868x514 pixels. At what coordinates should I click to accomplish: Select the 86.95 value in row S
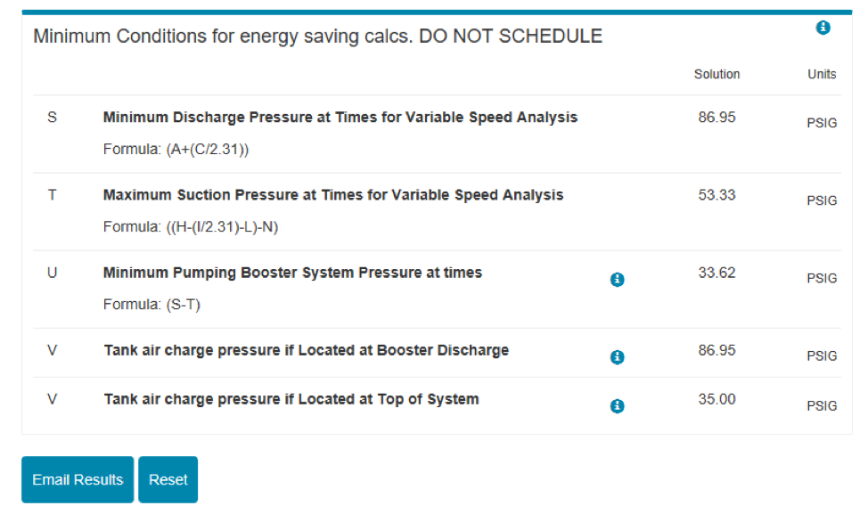[x=717, y=118]
